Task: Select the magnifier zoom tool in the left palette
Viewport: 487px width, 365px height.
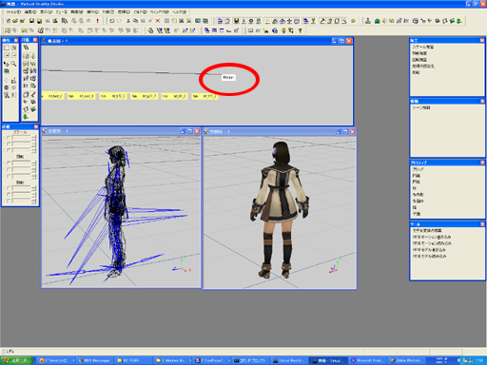Action: 13,64
